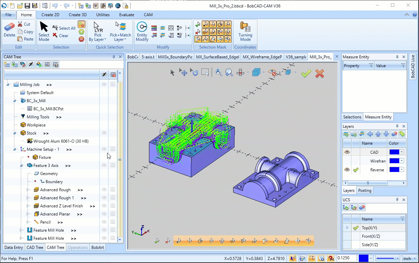Click the pan/move view icon in the viewport toolbar
419x263 pixels.
coord(183,72)
